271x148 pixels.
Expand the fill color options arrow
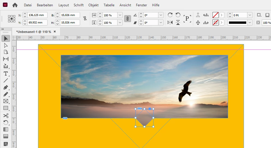click(x=222, y=15)
